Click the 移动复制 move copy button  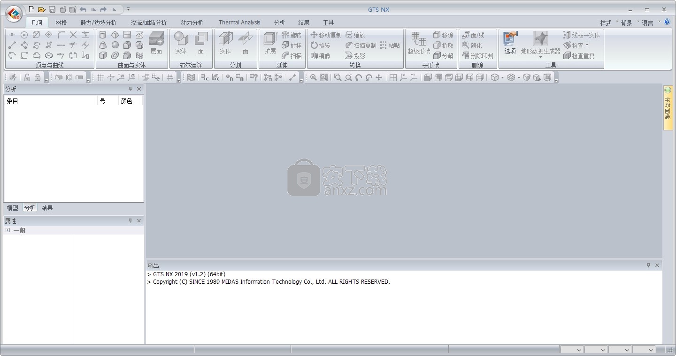[x=326, y=35]
